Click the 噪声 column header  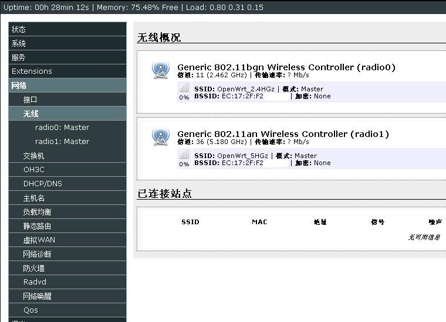[435, 222]
